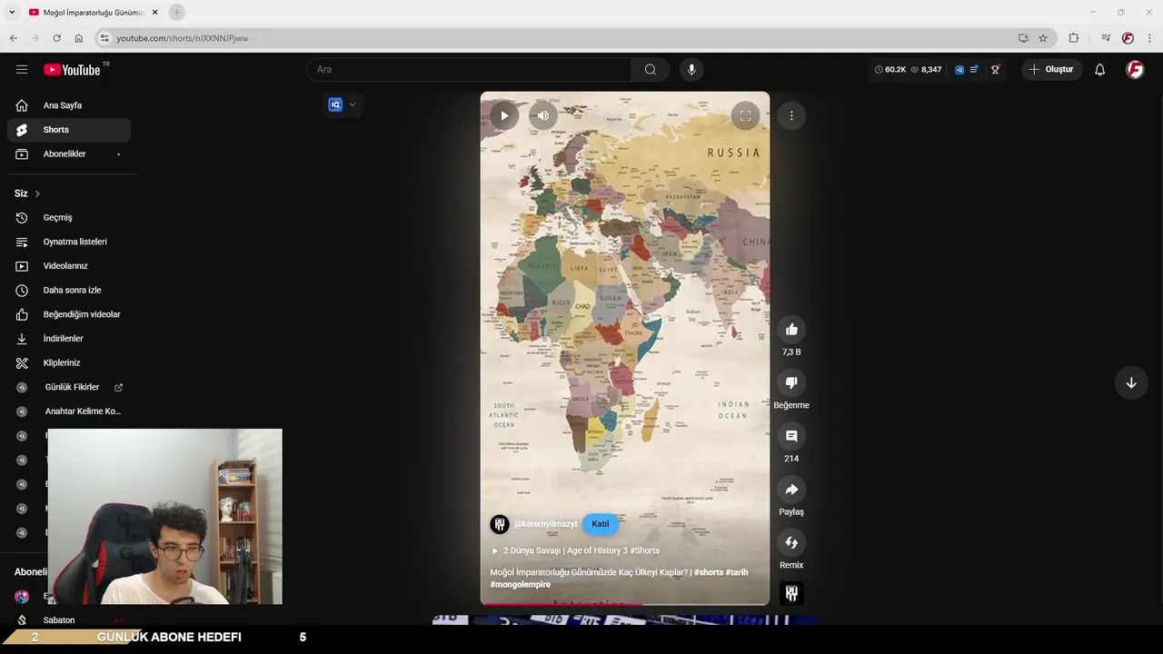The width and height of the screenshot is (1163, 654).
Task: Close the Moğol İmparatorluğu tab
Action: [155, 12]
